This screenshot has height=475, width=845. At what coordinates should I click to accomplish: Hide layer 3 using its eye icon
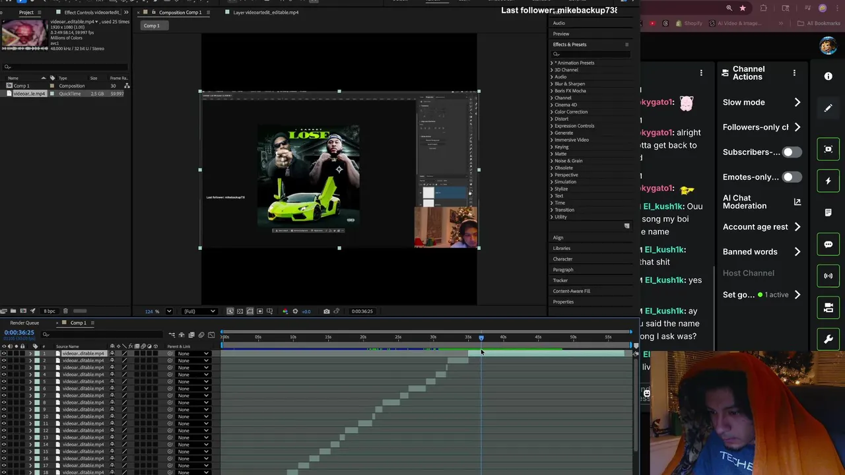4,367
